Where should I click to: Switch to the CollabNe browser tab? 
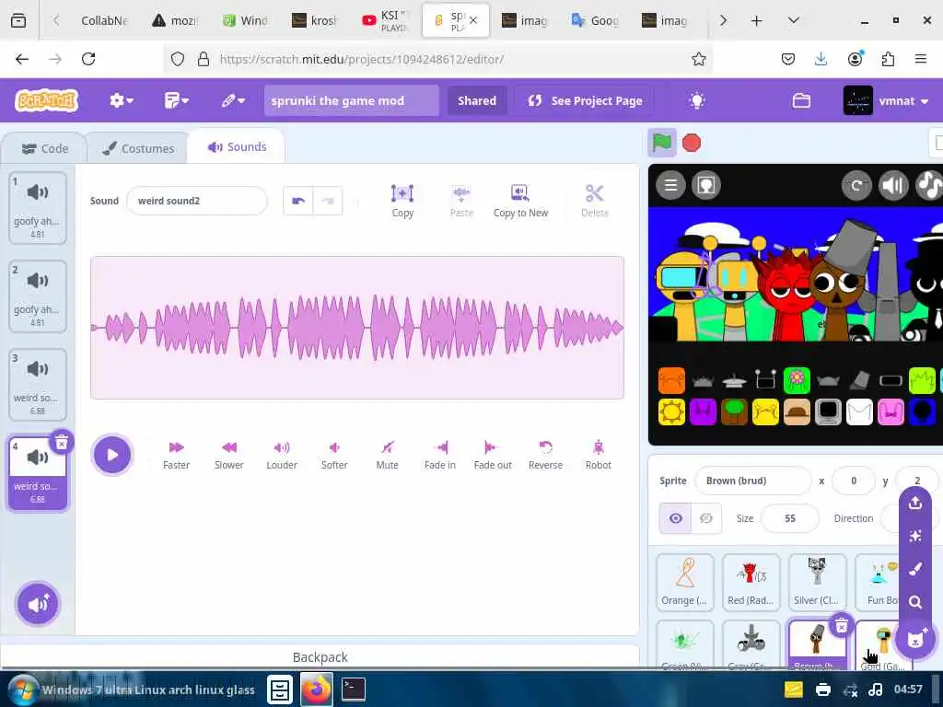pyautogui.click(x=104, y=20)
